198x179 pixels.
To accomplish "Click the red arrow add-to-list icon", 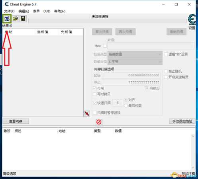I will pos(87,114).
